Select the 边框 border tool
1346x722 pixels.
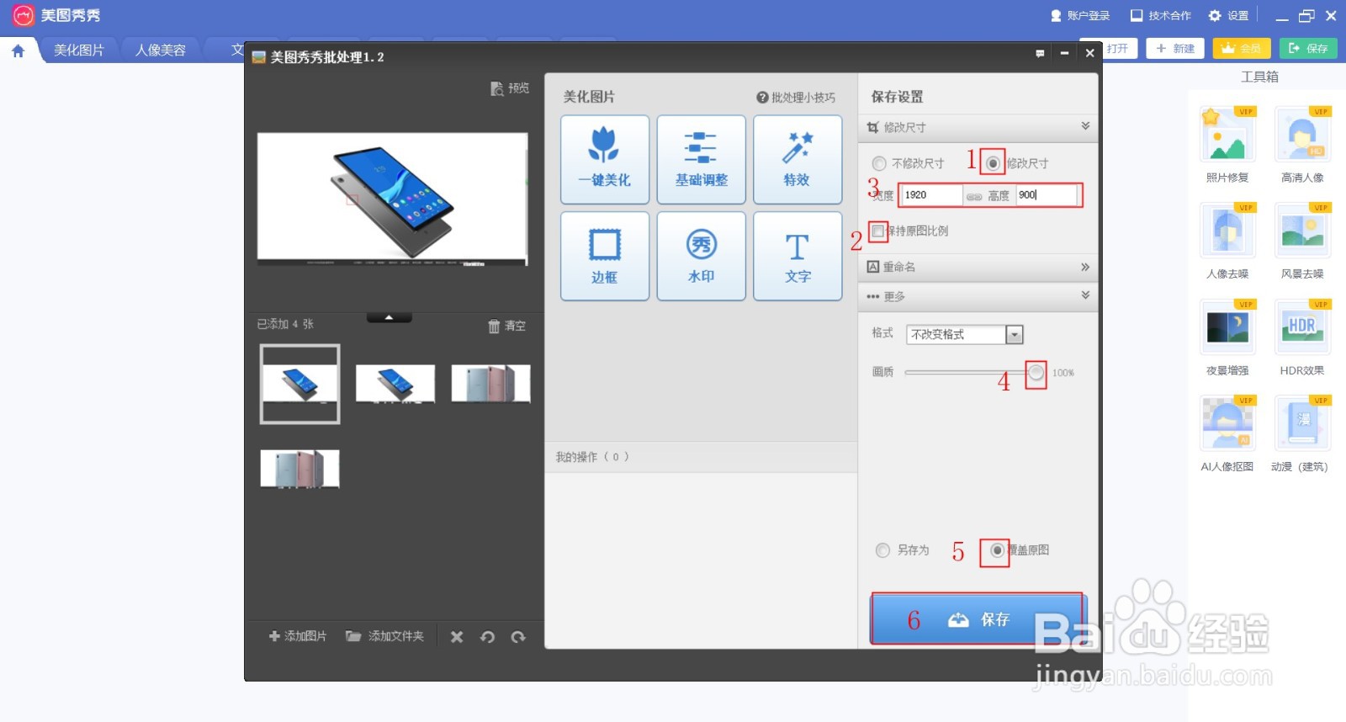(x=605, y=257)
